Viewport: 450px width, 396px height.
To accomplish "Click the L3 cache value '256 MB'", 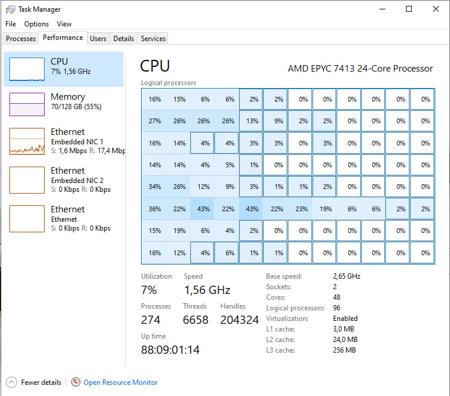I will point(344,350).
